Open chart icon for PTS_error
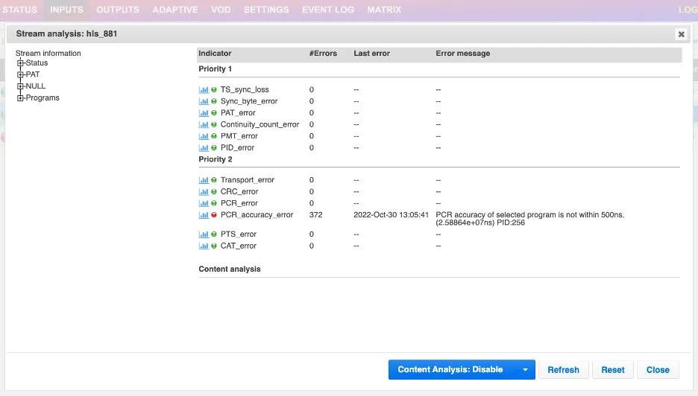This screenshot has height=396, width=698. tap(204, 234)
